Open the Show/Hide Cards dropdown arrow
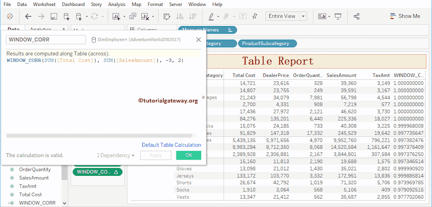 (x=329, y=16)
